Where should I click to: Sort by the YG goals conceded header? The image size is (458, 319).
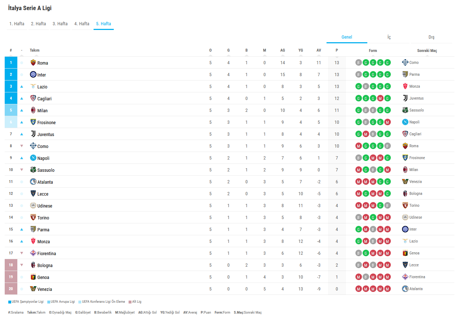301,51
